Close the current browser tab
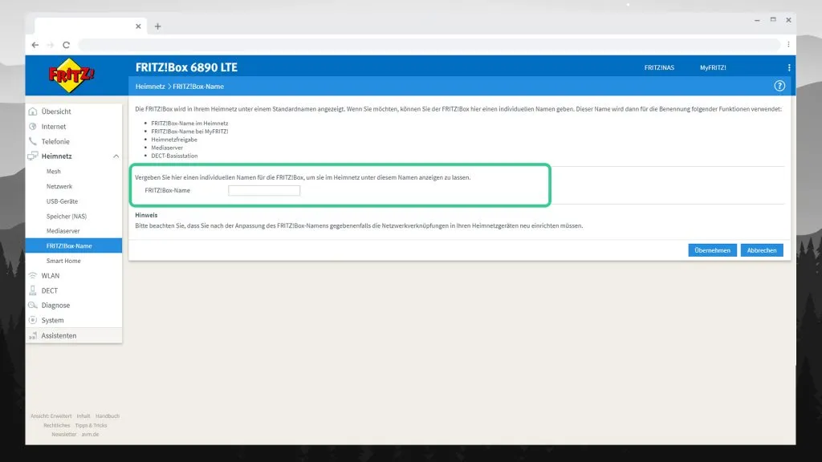The image size is (822, 462). (x=138, y=26)
